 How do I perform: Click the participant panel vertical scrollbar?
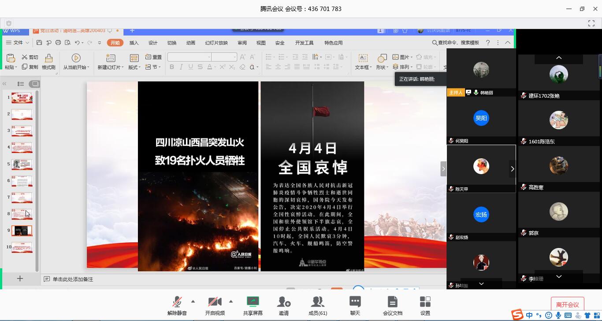pos(600,66)
